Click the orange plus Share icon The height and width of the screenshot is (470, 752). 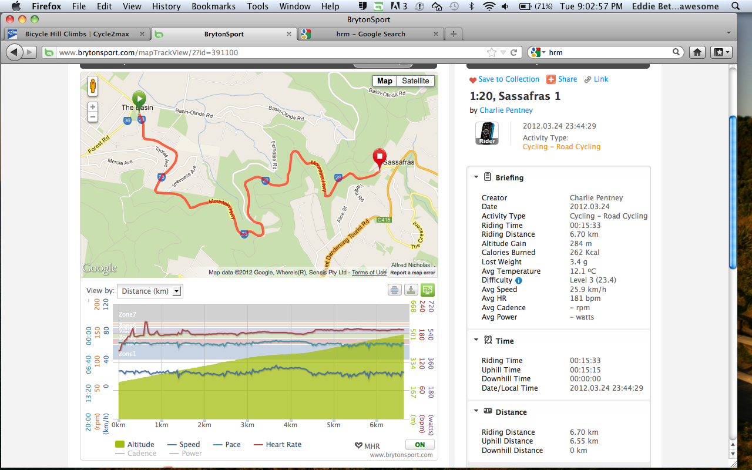551,79
